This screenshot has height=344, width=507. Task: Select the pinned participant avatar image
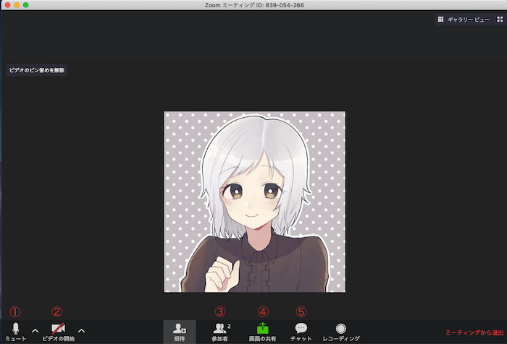(254, 202)
